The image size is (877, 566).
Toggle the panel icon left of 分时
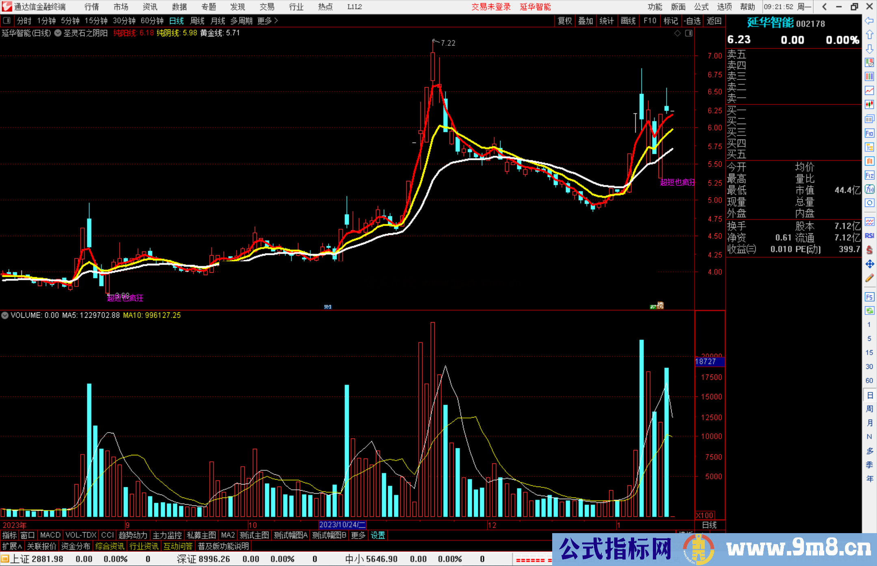click(6, 21)
